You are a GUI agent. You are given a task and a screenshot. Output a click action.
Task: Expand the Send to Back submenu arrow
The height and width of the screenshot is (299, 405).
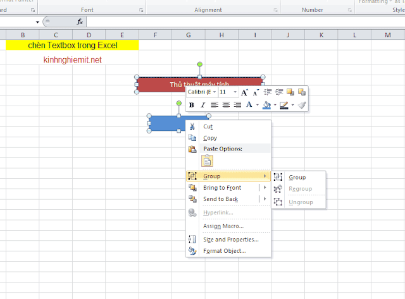[265, 199]
